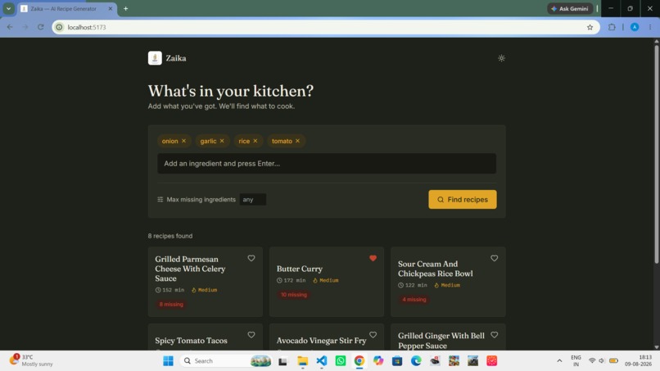Image resolution: width=660 pixels, height=371 pixels.
Task: Toggle the light/dark theme sun icon
Action: pos(501,58)
